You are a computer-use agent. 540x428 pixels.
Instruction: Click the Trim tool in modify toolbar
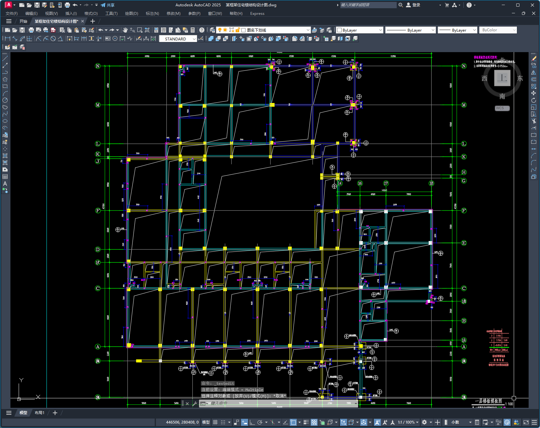534,121
